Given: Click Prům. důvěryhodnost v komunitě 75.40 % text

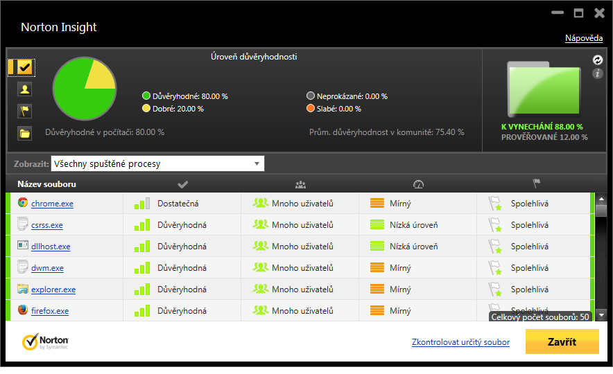Looking at the screenshot, I should click(x=387, y=132).
